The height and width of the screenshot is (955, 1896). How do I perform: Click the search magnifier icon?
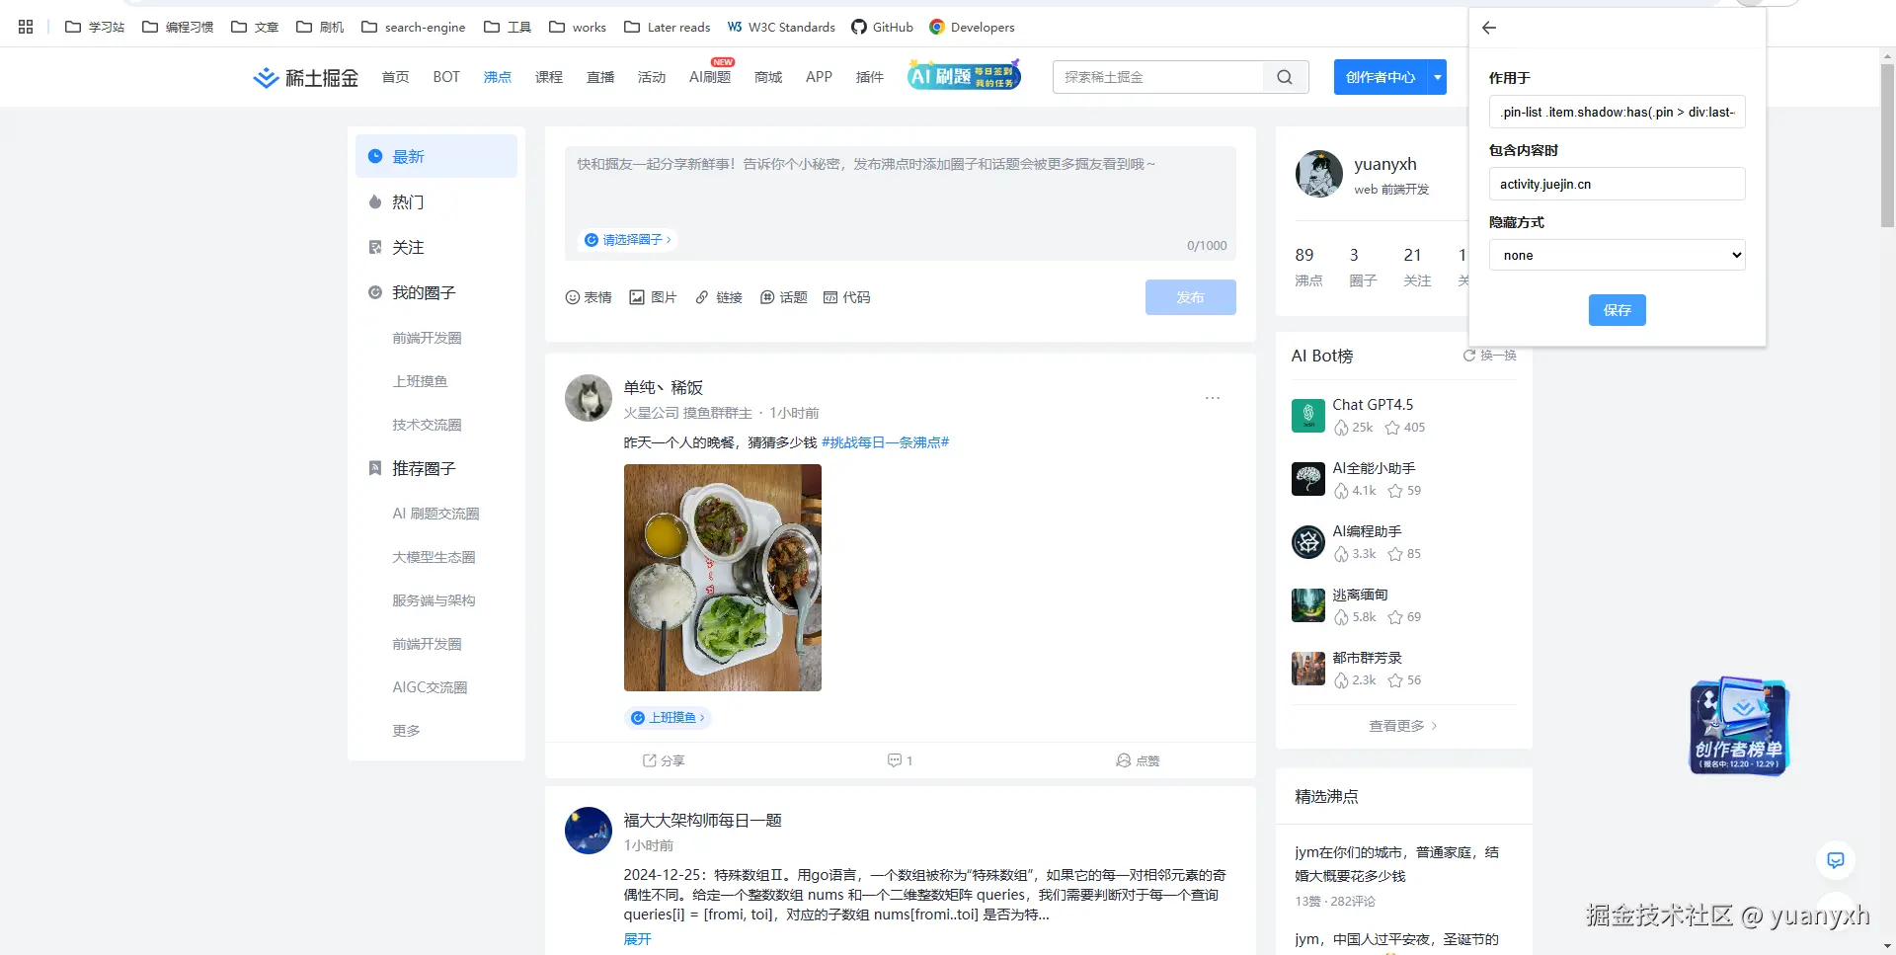click(x=1284, y=76)
